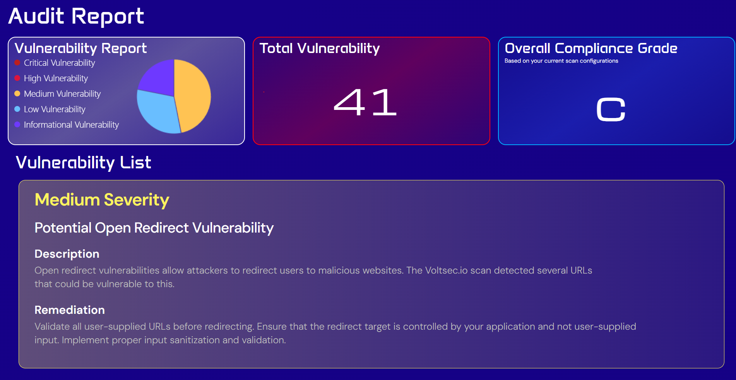Click the compliance grade letter C

tap(611, 110)
